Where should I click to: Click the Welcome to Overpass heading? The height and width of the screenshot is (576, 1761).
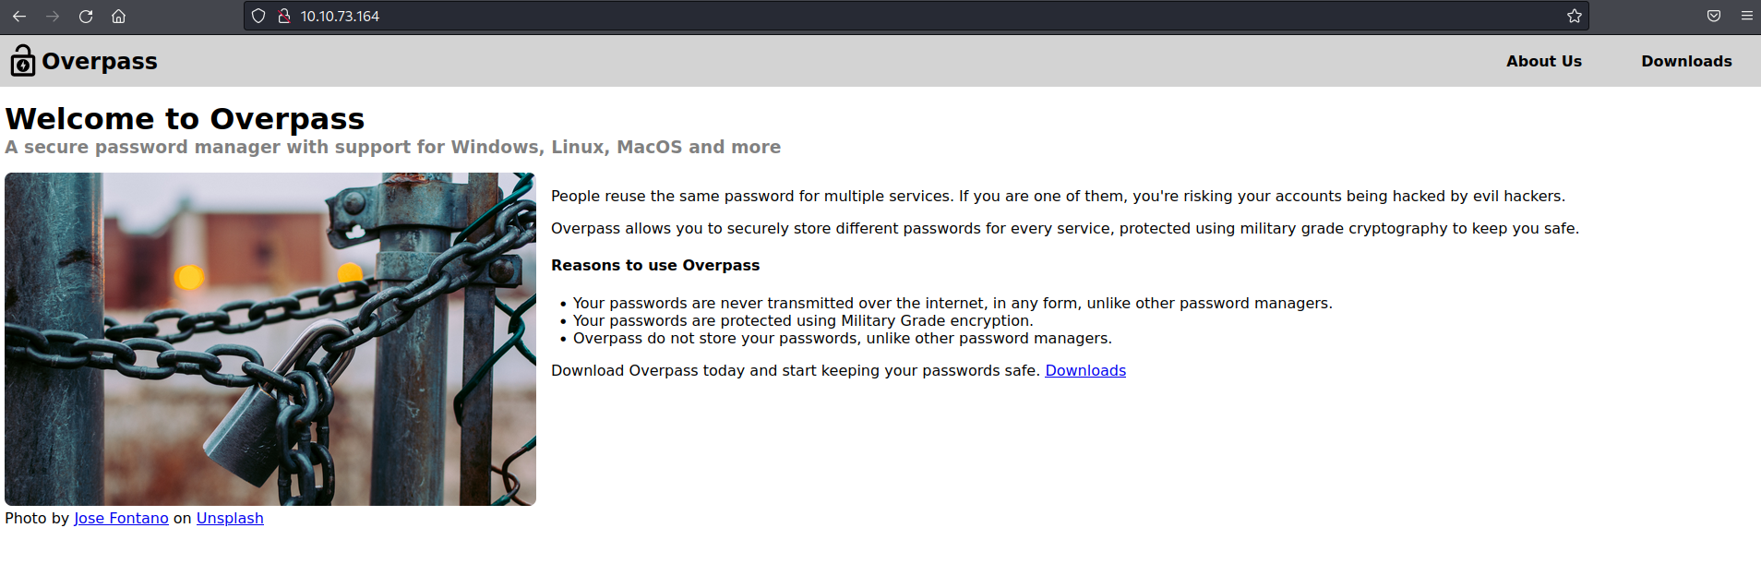click(x=185, y=118)
